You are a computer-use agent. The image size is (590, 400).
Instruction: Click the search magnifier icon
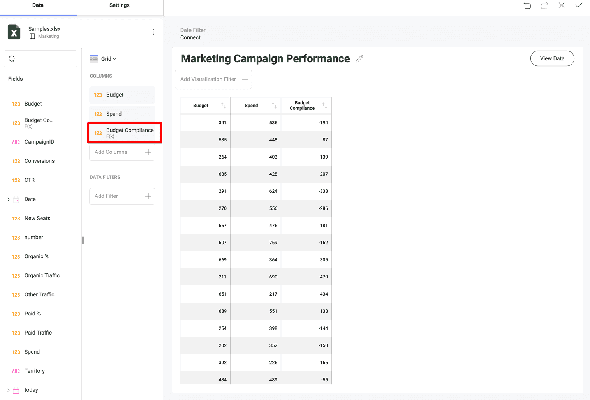pyautogui.click(x=12, y=59)
